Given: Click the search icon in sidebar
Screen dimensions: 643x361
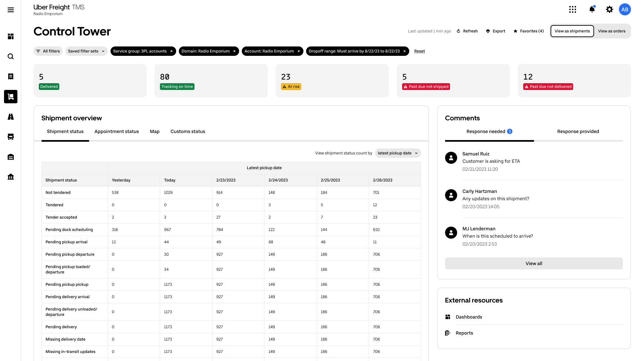Looking at the screenshot, I should pyautogui.click(x=11, y=56).
